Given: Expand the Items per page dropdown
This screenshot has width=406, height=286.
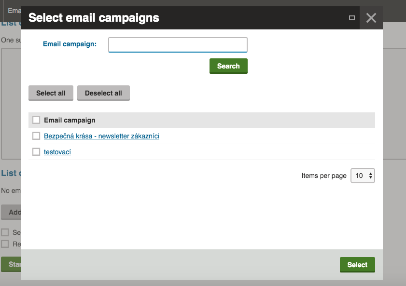Looking at the screenshot, I should pos(363,176).
